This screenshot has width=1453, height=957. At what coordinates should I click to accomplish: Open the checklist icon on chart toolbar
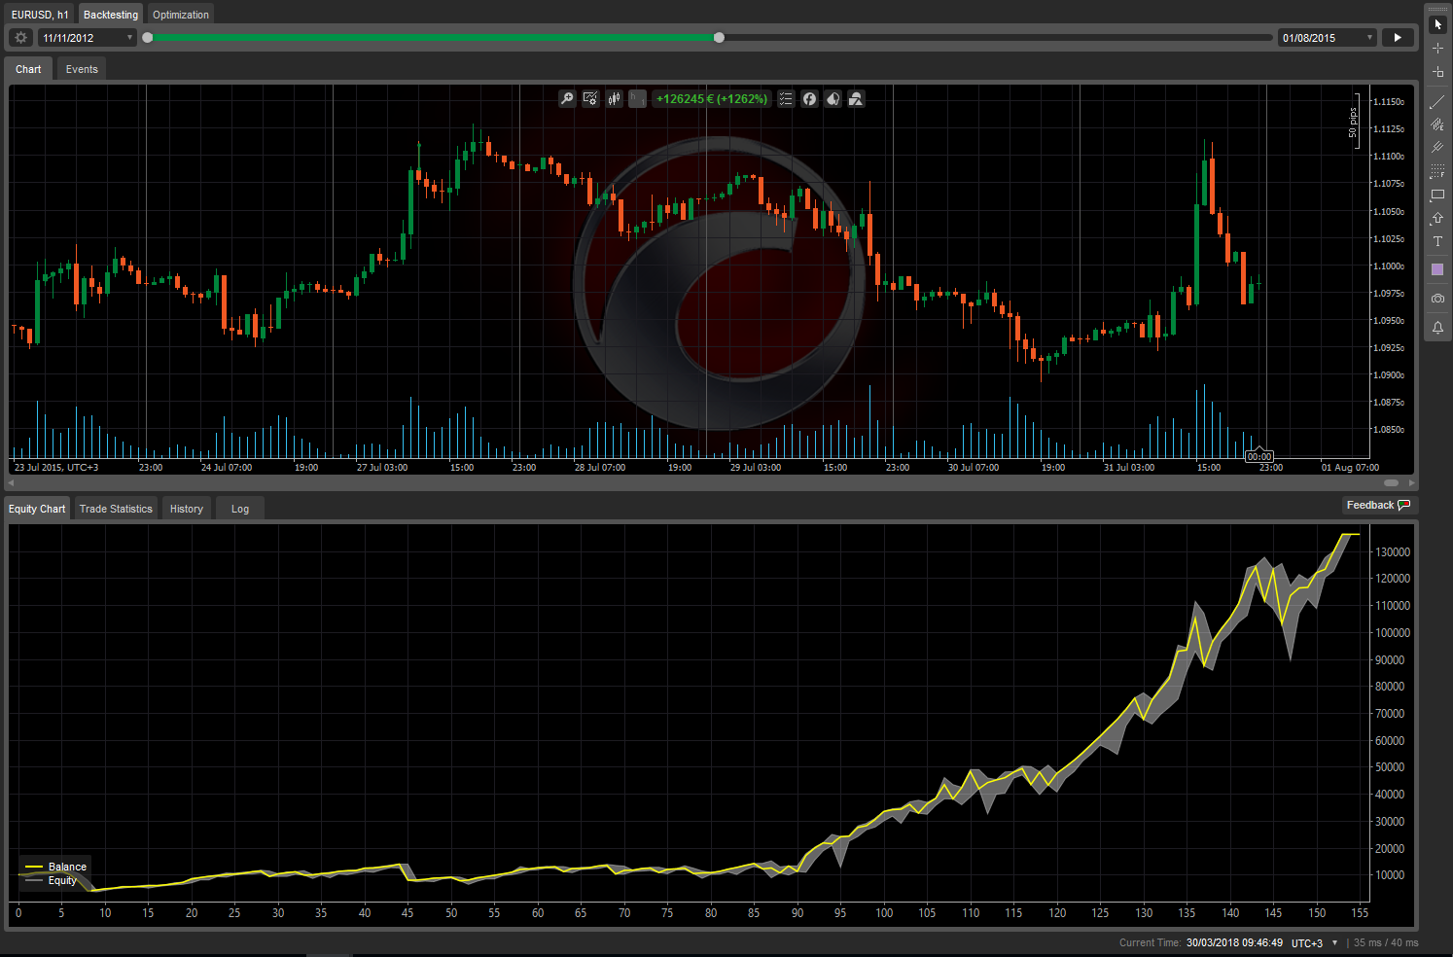point(786,98)
